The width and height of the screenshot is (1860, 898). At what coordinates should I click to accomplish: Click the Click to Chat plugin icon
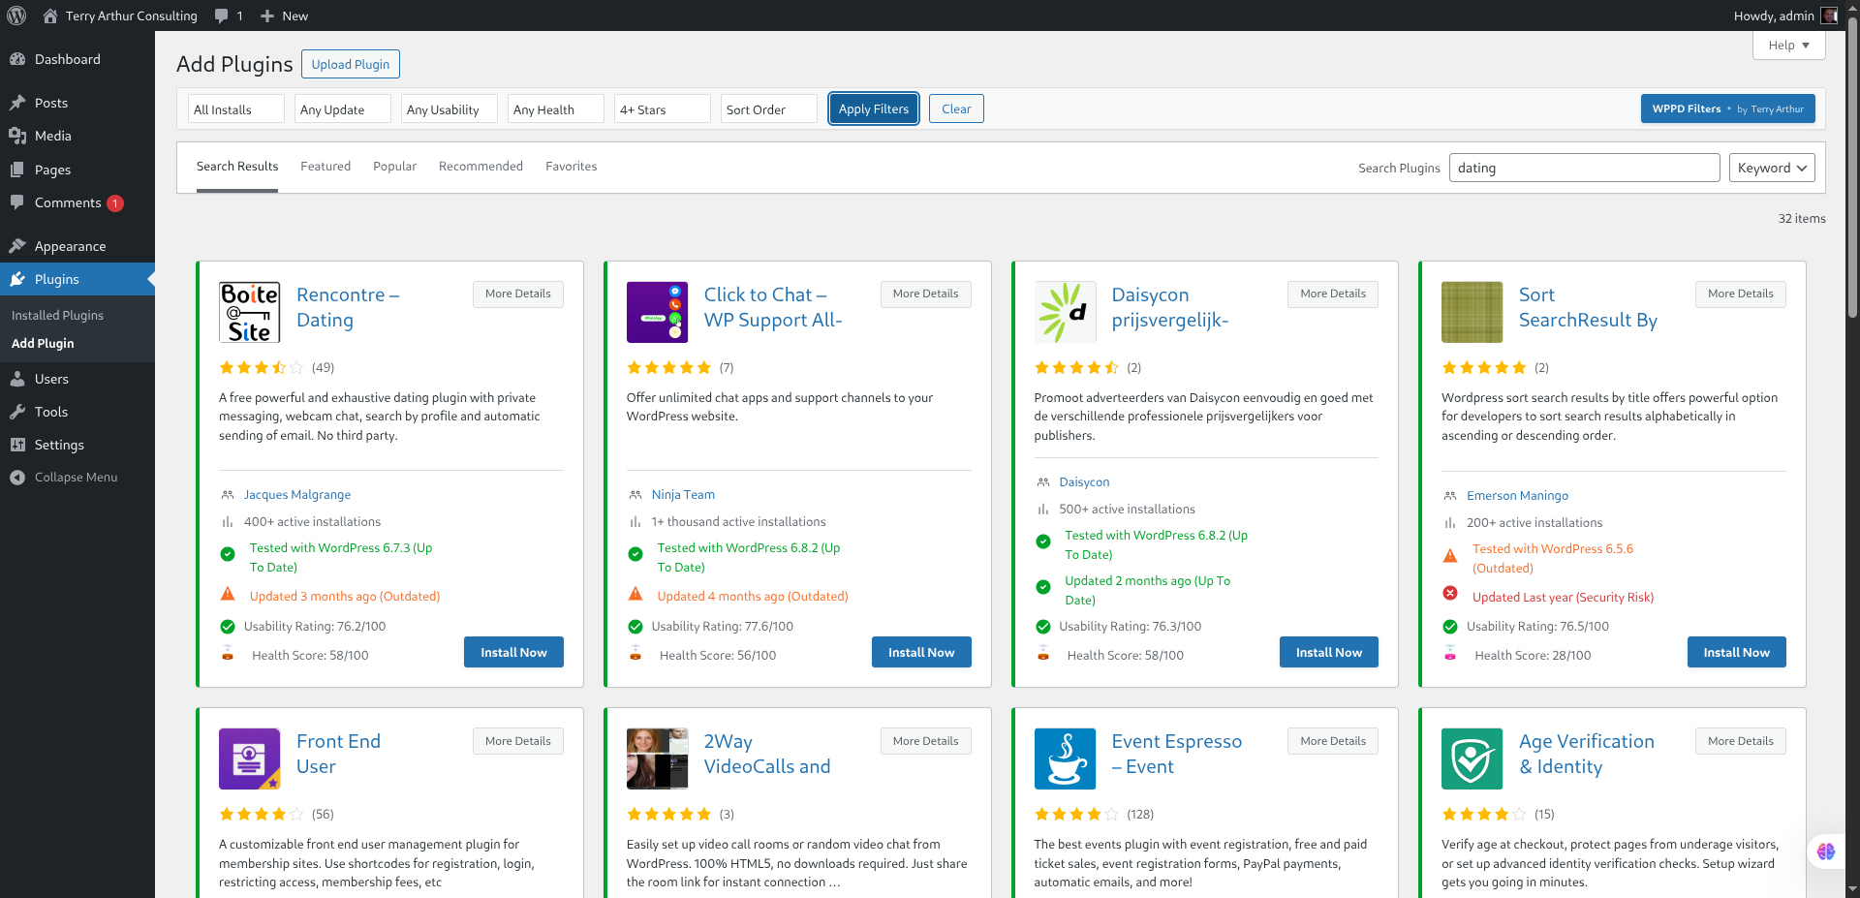pyautogui.click(x=657, y=312)
